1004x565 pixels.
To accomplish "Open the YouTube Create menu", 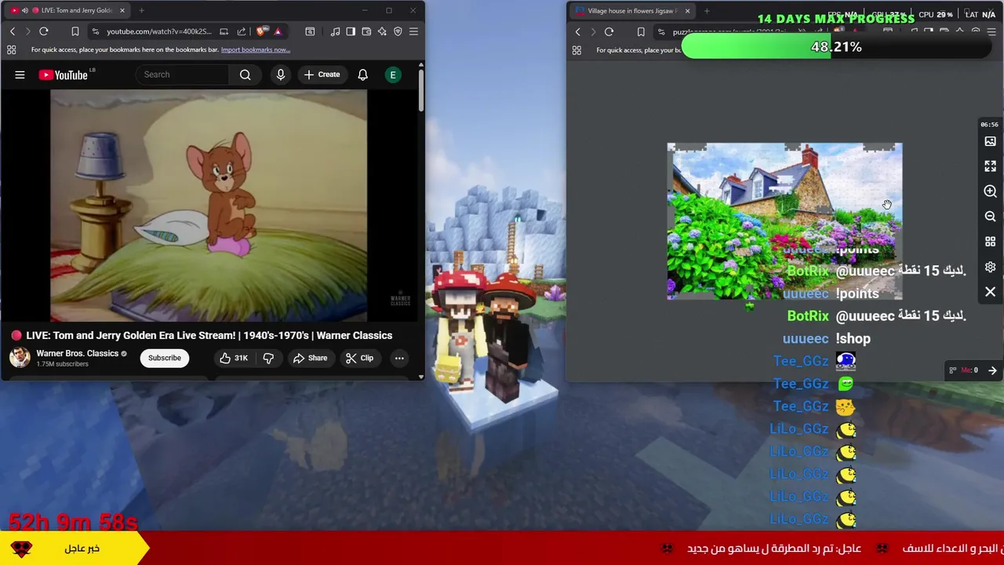I will [x=322, y=75].
